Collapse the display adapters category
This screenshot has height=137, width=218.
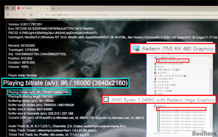152,57
